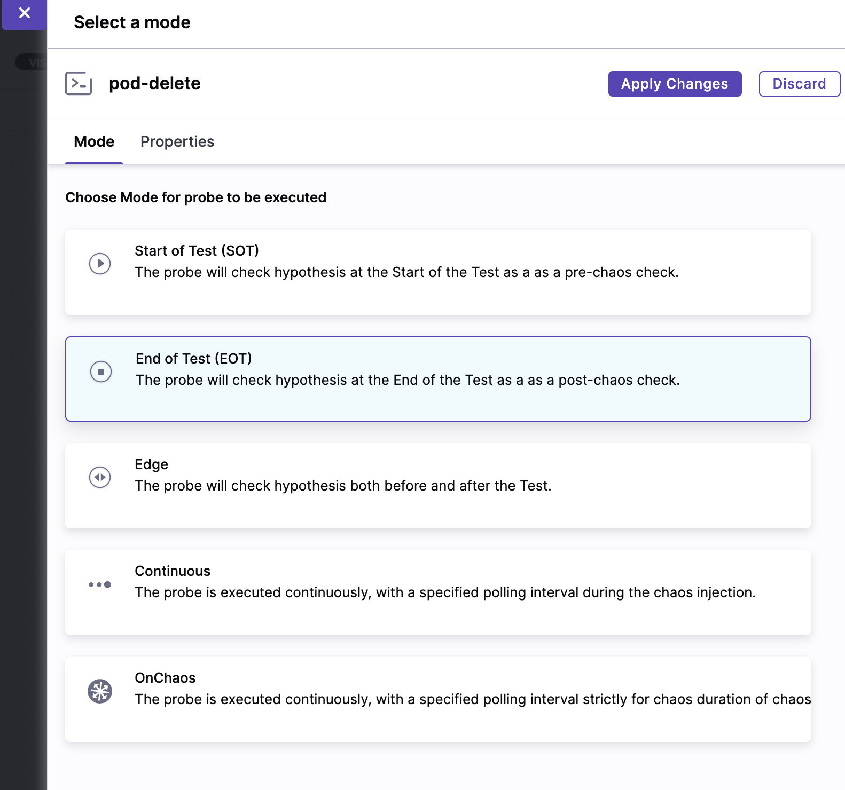
Task: Click the OnChaos chaos duration description
Action: pos(472,699)
